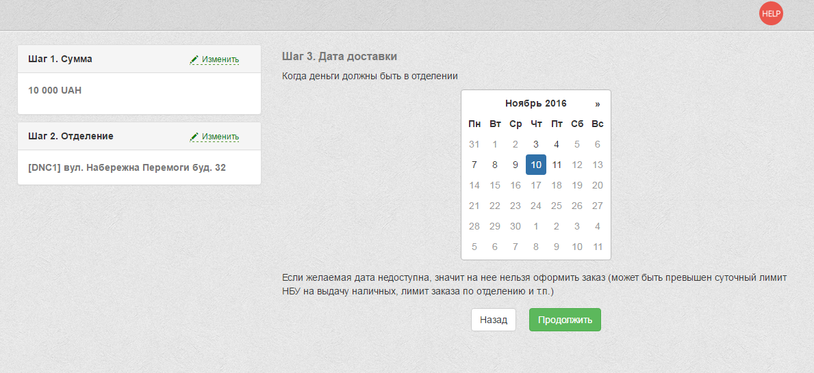Pick November 11 in the calendar

(557, 165)
